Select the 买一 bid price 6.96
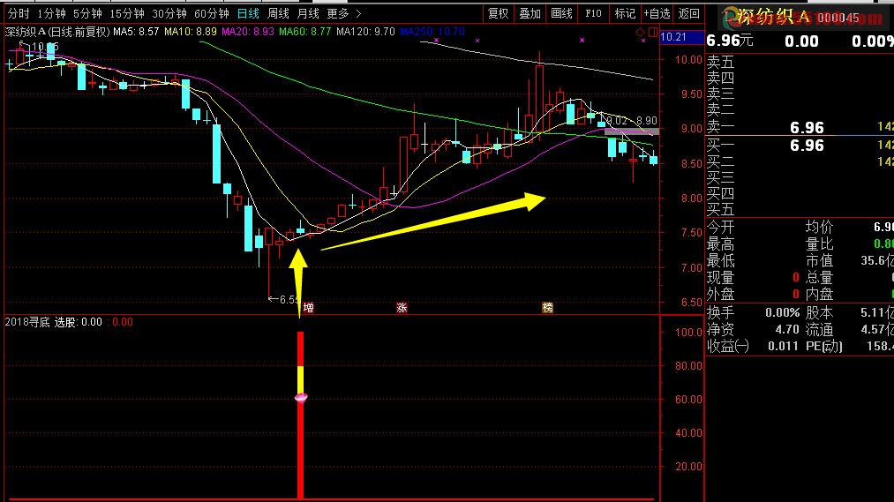The width and height of the screenshot is (894, 502). [807, 146]
